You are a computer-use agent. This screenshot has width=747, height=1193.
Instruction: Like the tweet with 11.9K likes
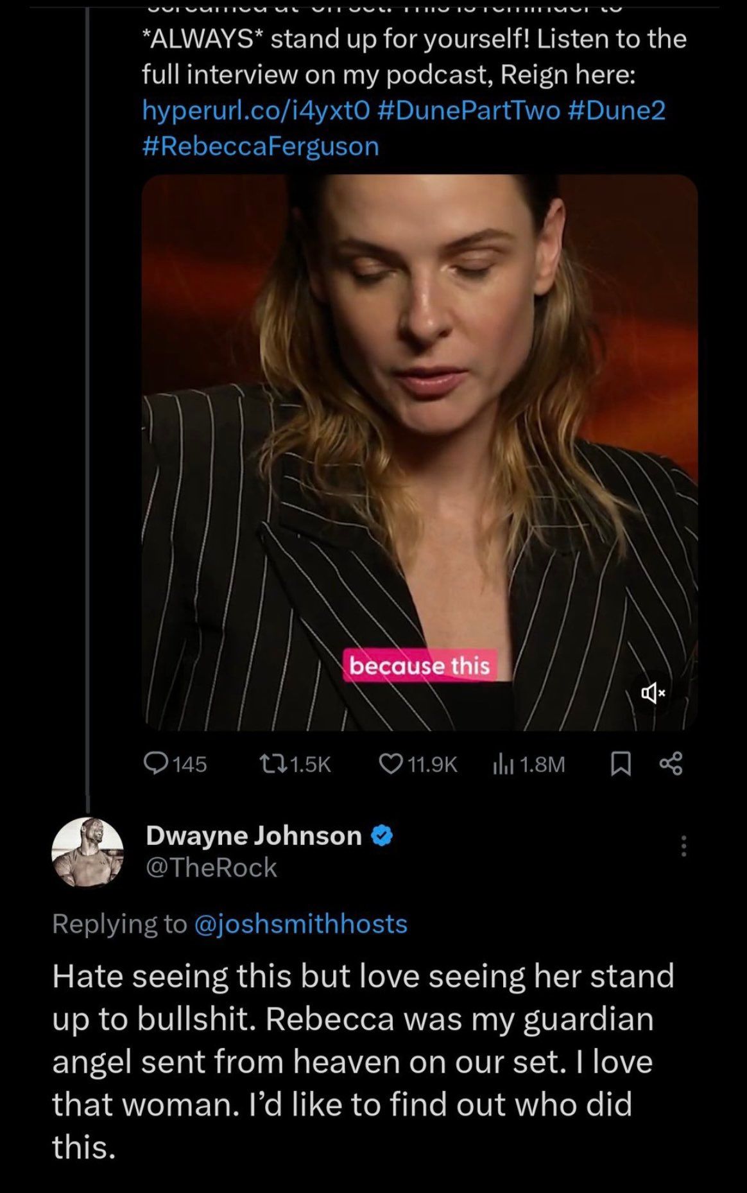click(390, 763)
